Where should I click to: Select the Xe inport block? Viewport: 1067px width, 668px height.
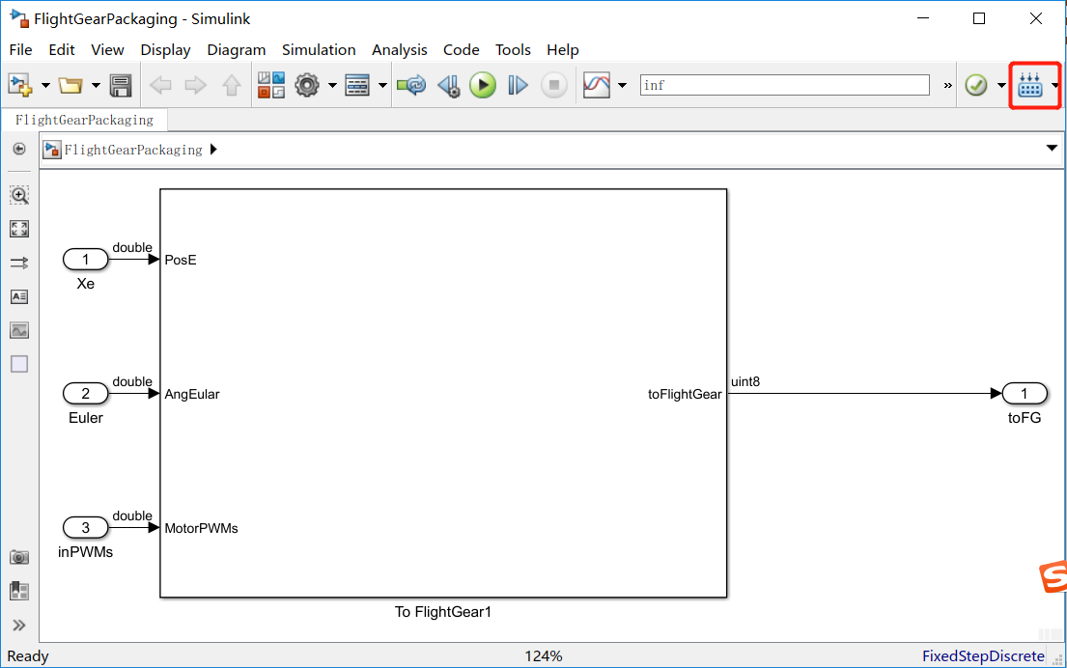click(86, 259)
